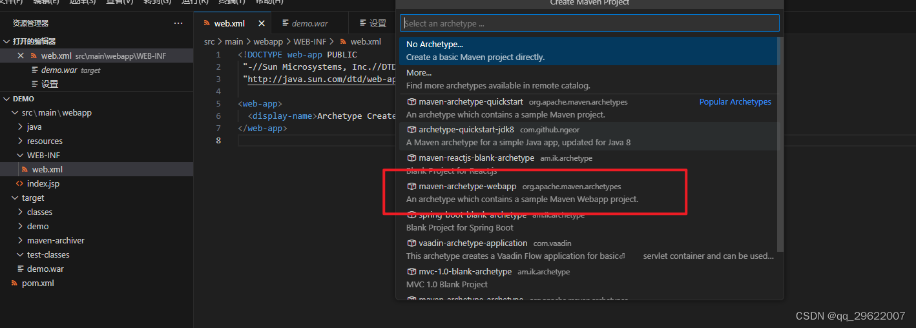Viewport: 916px width, 328px height.
Task: Click the package icon of vaadin-archetype-application
Action: tap(411, 243)
